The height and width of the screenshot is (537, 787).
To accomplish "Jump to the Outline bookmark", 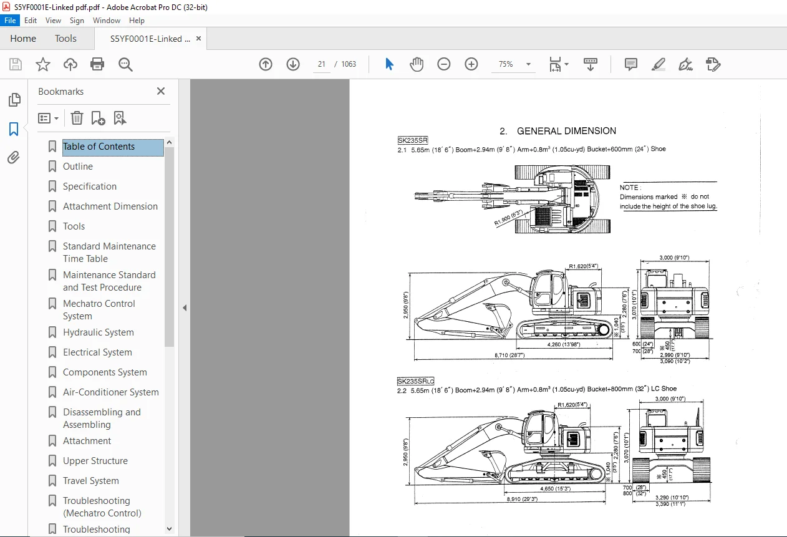I will [78, 167].
